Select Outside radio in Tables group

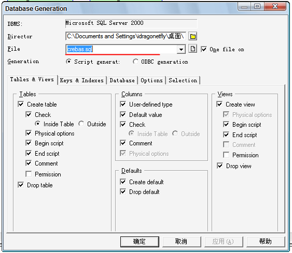81,124
